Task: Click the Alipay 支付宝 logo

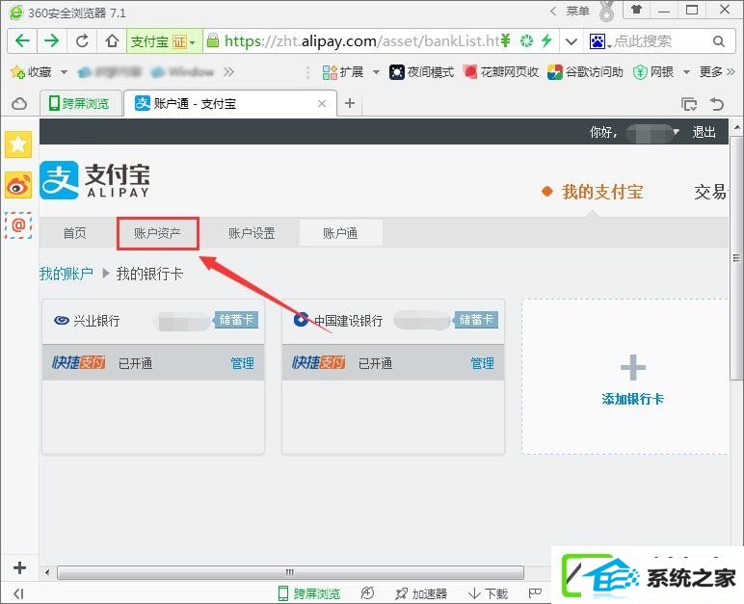Action: pyautogui.click(x=94, y=180)
